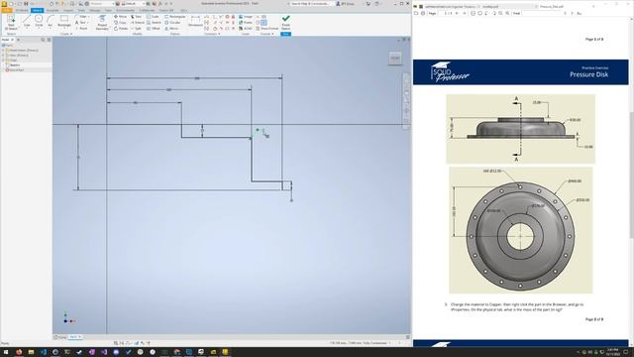
Task: Expand the Model States node in browser
Action: (3, 51)
